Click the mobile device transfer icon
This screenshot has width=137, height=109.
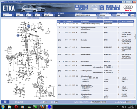click(93, 9)
